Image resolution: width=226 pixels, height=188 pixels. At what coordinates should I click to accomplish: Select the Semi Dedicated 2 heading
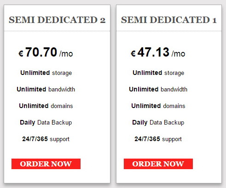point(57,20)
